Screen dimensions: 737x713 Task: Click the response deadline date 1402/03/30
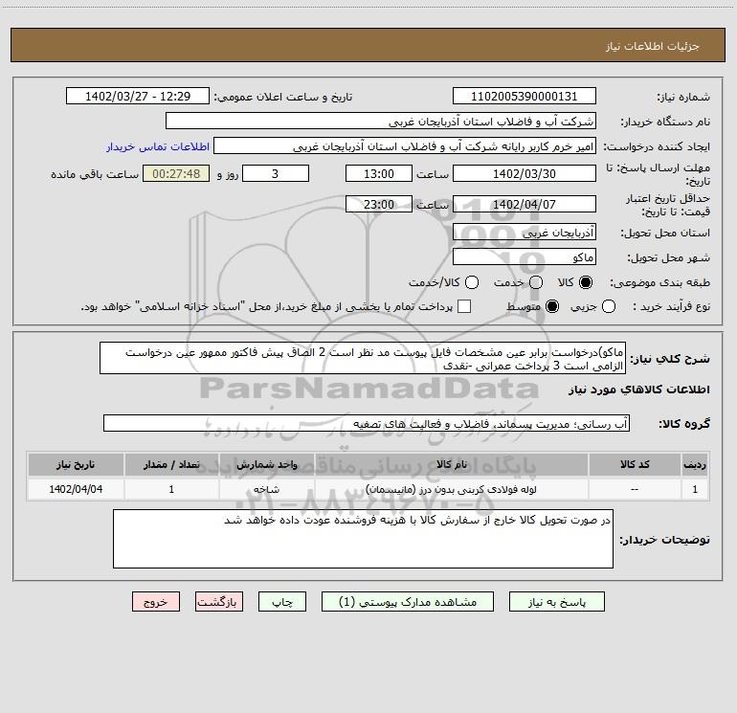(x=525, y=173)
